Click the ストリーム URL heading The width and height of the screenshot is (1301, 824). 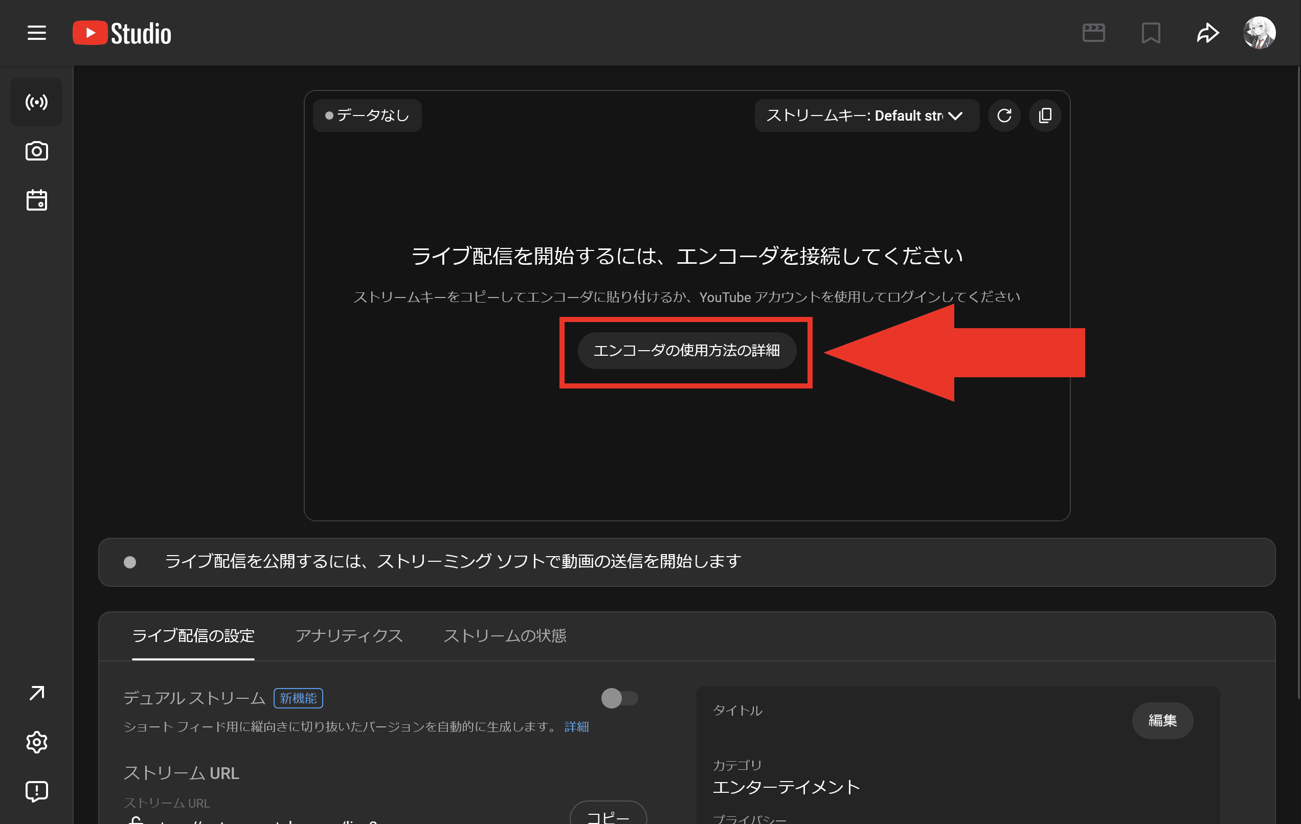point(182,773)
